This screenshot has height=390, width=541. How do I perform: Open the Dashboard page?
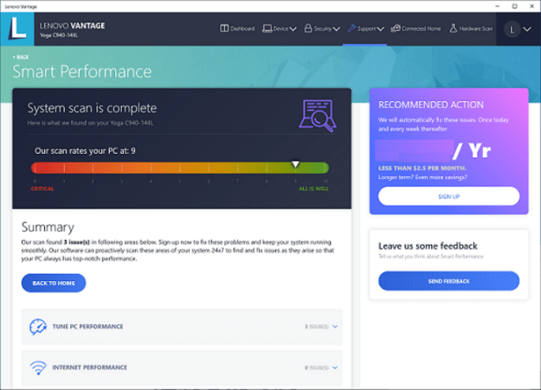[x=237, y=29]
